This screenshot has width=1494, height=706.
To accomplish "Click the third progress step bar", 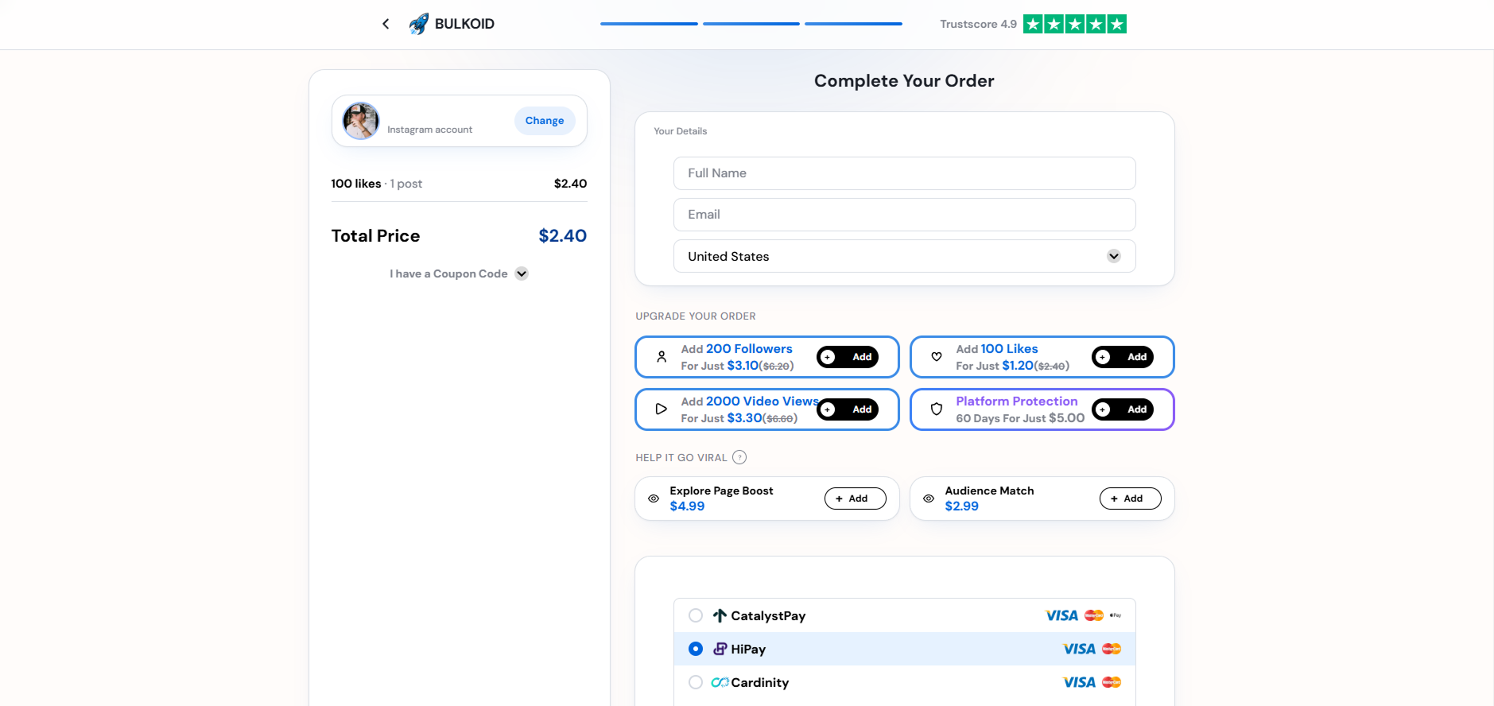I will click(853, 24).
